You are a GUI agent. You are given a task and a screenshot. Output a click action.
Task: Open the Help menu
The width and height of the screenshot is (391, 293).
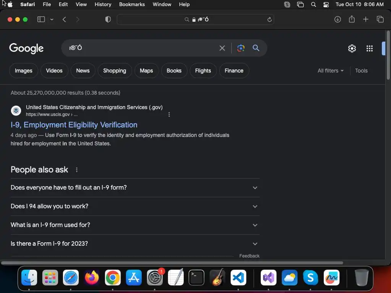click(184, 5)
